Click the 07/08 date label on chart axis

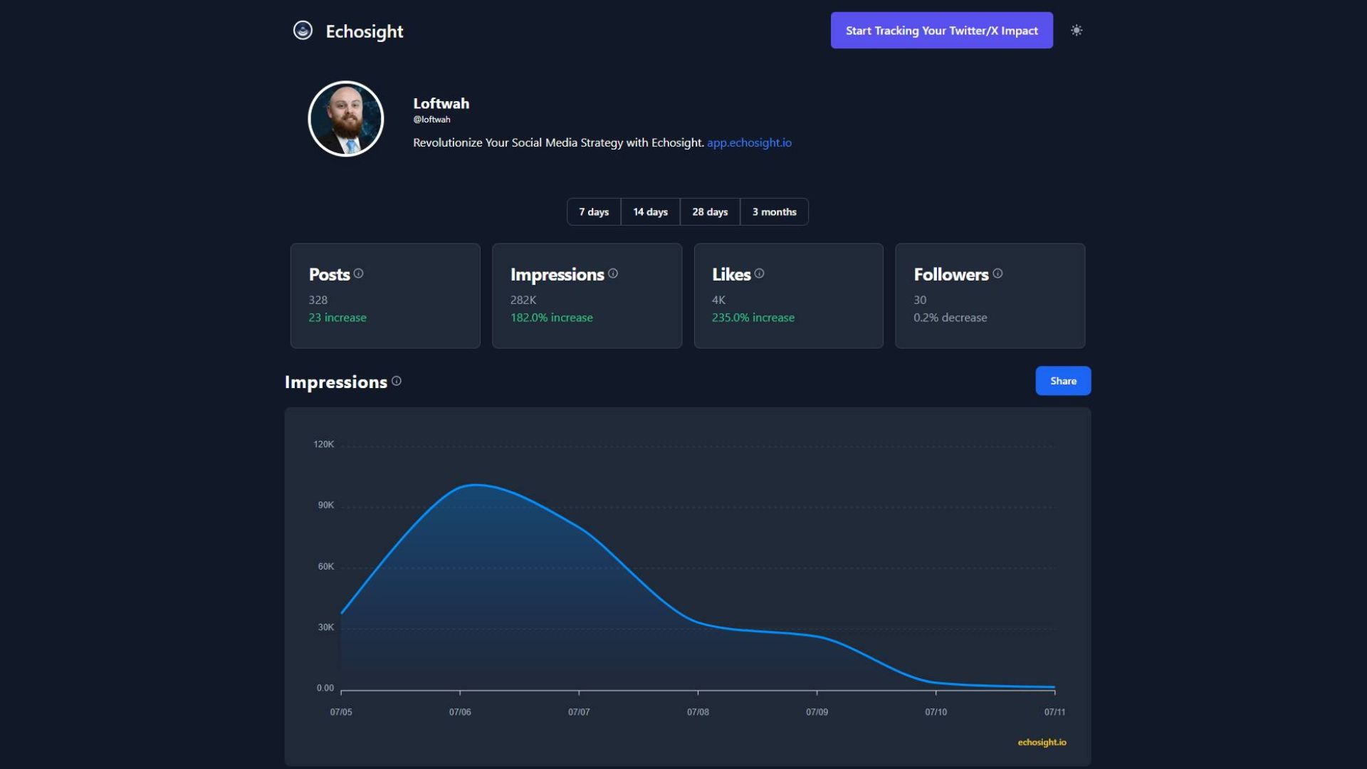pos(698,712)
